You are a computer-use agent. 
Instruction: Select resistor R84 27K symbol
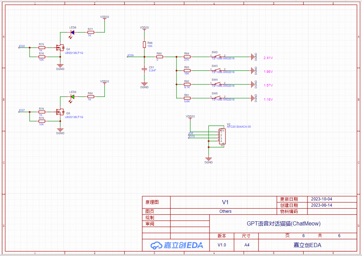coord(187,57)
